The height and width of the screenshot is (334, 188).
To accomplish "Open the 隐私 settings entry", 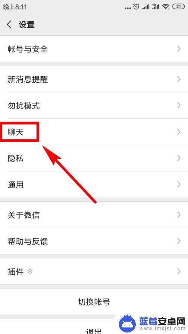I will [94, 158].
